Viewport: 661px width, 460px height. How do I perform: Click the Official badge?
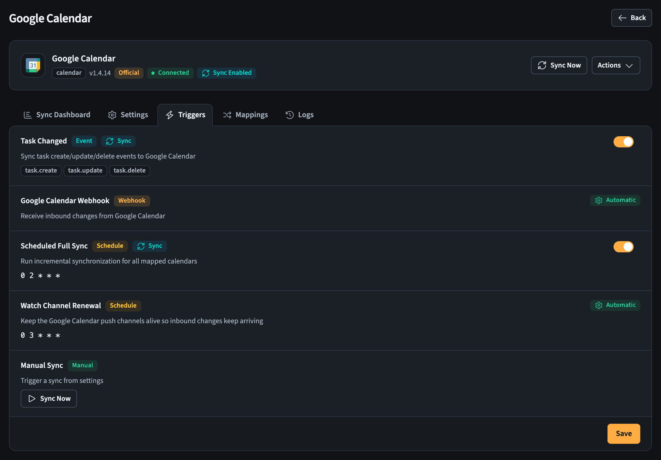[x=129, y=73]
